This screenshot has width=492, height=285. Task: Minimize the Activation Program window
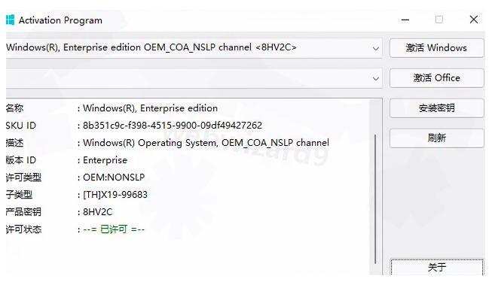click(x=405, y=20)
